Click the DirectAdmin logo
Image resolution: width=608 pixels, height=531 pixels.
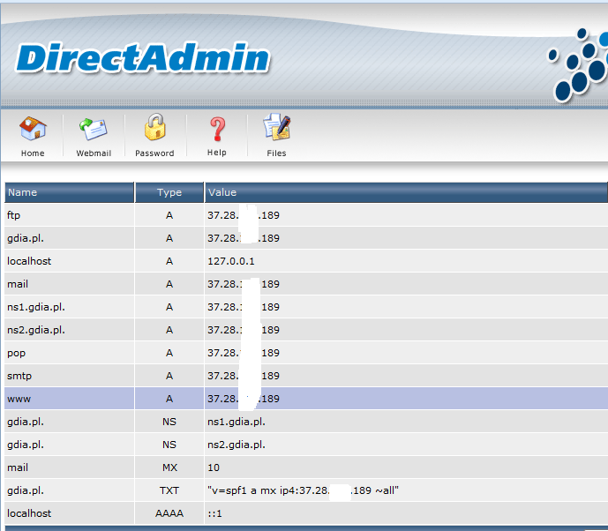click(x=142, y=57)
